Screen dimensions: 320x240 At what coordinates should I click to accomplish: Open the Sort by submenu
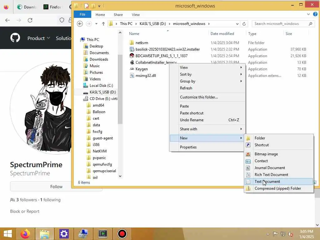pos(207,74)
